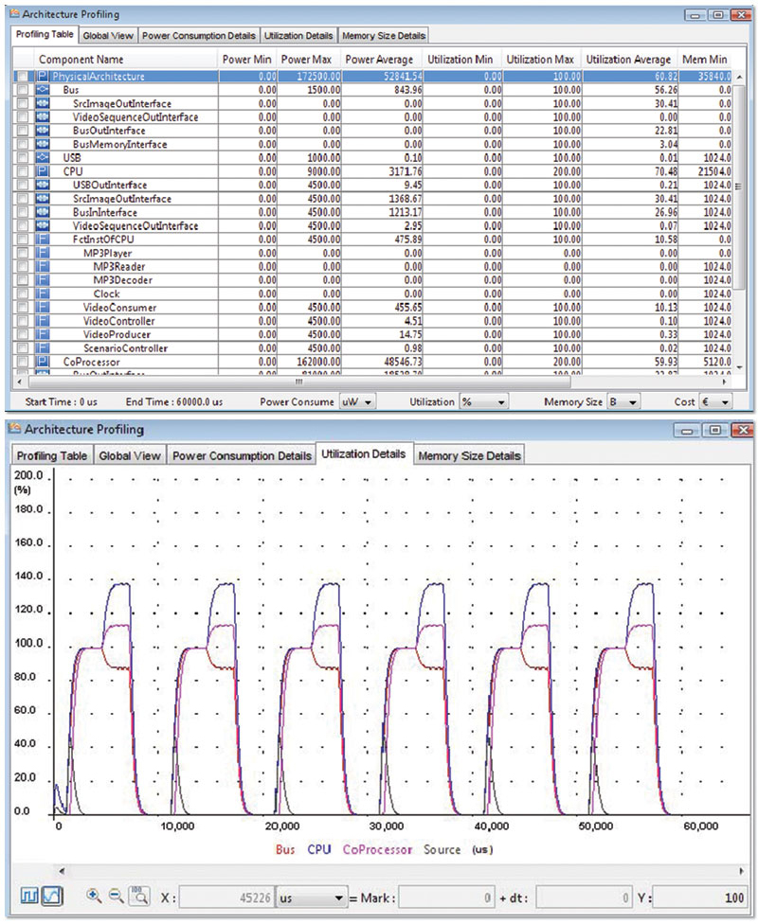Click the Y value input field
Screen dimensions: 758x924
tap(699, 897)
